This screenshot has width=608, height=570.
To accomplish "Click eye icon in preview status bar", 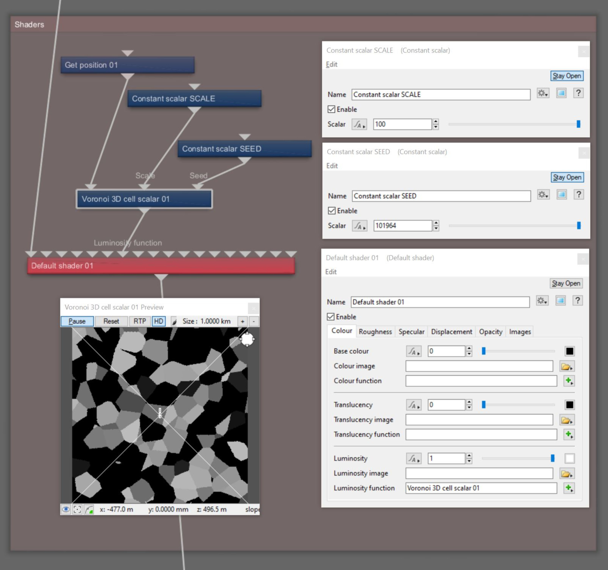I will coord(66,510).
